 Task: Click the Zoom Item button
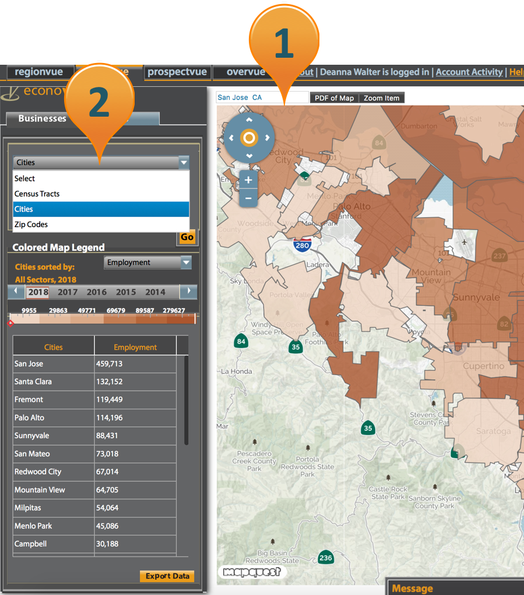tap(381, 98)
